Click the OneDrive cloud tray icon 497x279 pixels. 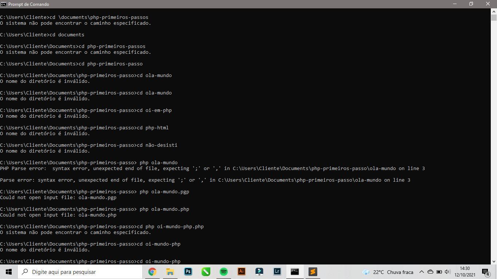click(x=430, y=272)
